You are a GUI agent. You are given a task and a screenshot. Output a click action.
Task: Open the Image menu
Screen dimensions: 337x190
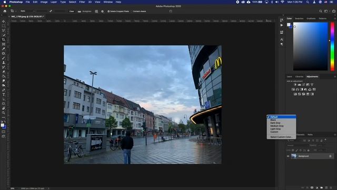[x=44, y=2]
